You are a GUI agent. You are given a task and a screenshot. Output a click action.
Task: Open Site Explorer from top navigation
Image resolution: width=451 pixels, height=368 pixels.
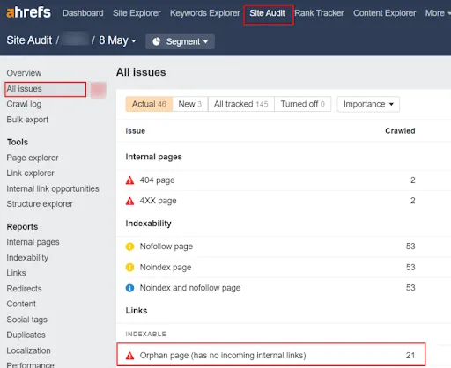[137, 13]
